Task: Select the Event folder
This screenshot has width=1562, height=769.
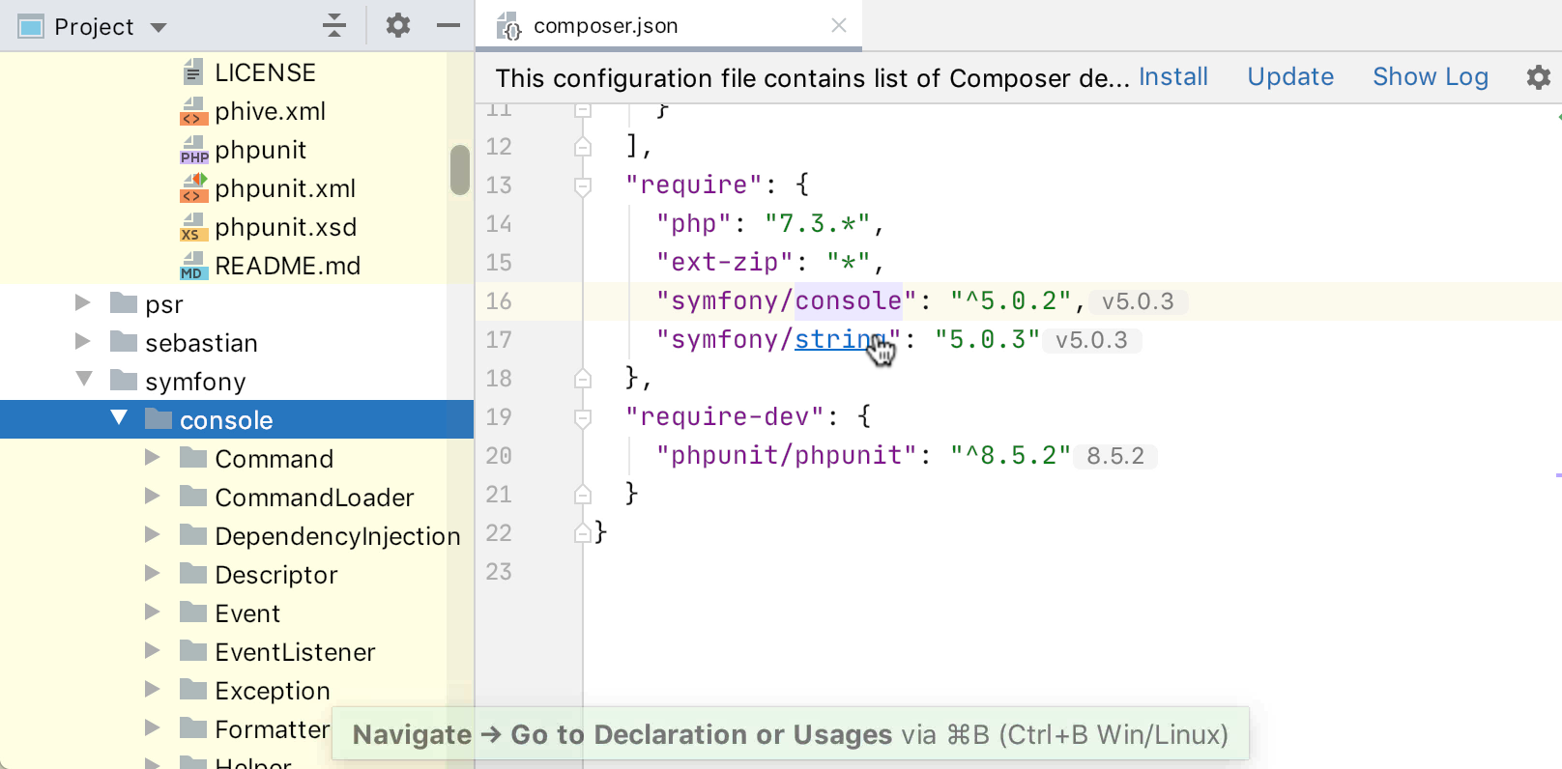Action: coord(237,613)
